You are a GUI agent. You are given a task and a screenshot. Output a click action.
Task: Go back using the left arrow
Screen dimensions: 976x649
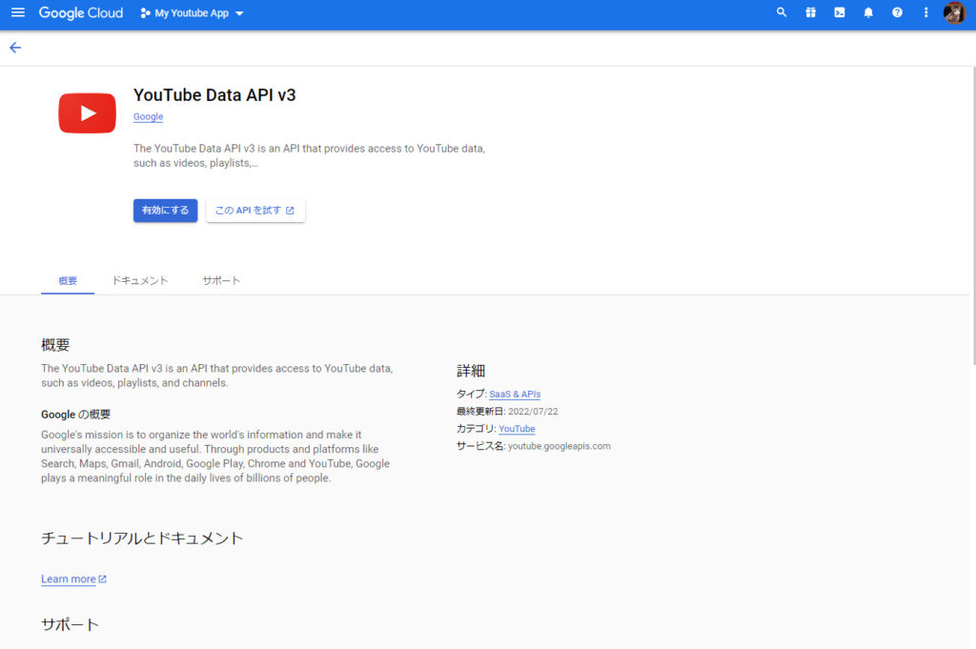(x=15, y=48)
